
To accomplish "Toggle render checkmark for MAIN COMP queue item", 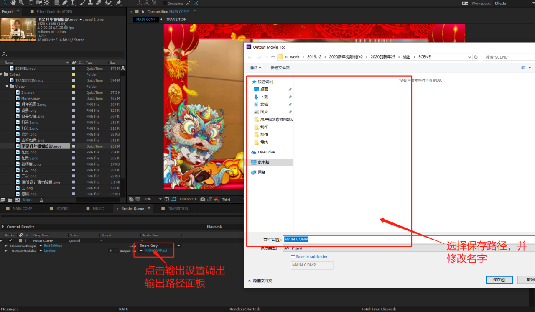I will pyautogui.click(x=10, y=240).
